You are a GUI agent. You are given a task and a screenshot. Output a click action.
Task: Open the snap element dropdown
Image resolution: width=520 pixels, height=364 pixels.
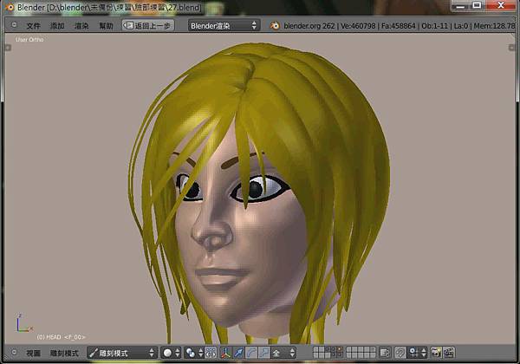[417, 353]
